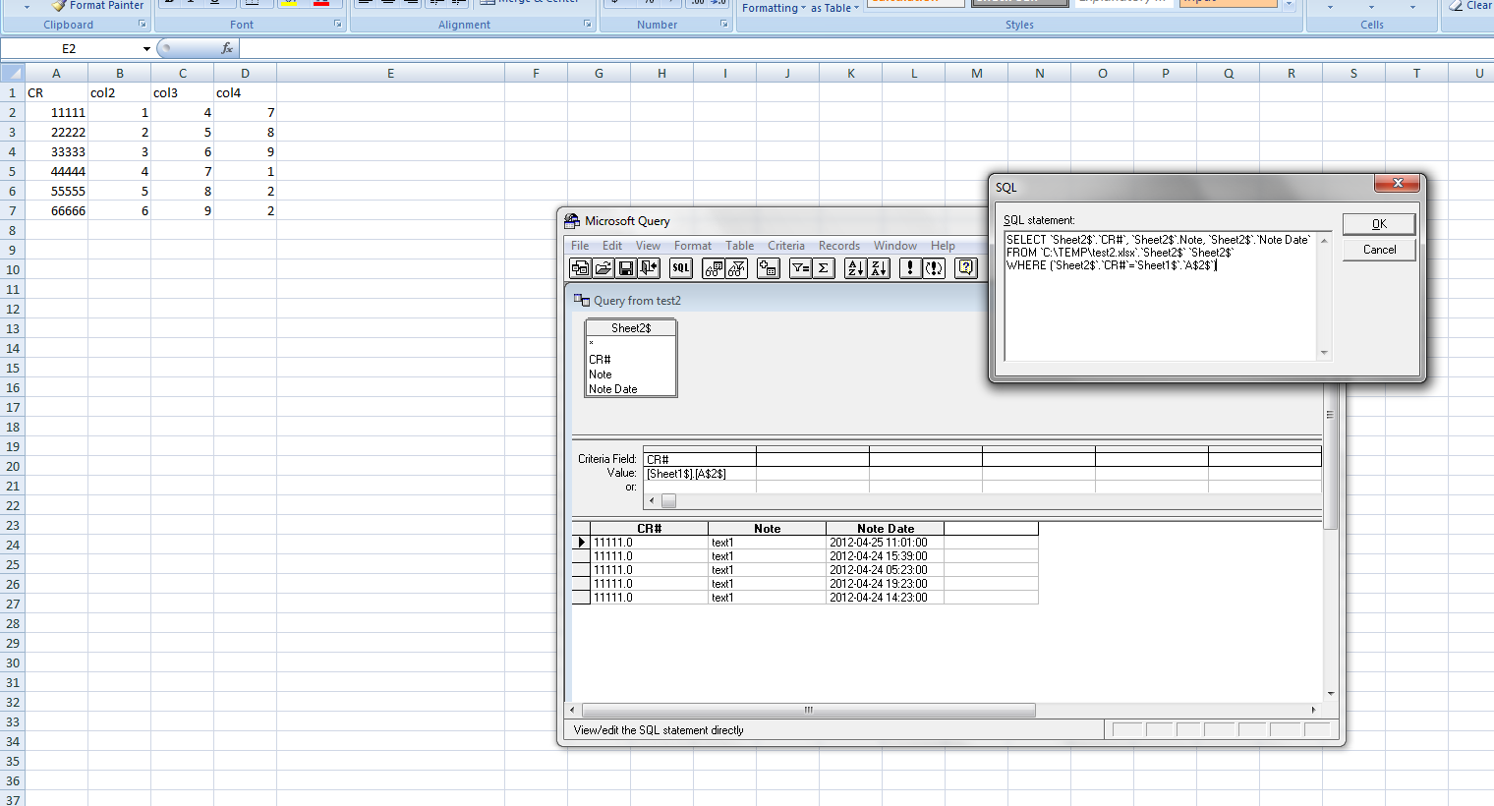Image resolution: width=1494 pixels, height=806 pixels.
Task: Apply red font color from the ribbon
Action: point(319,5)
